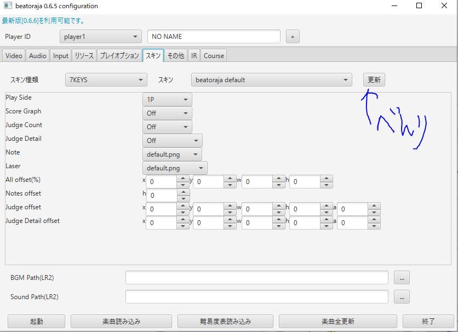This screenshot has width=458, height=332.
Task: Browse for BGM Path with ... button
Action: (x=402, y=277)
